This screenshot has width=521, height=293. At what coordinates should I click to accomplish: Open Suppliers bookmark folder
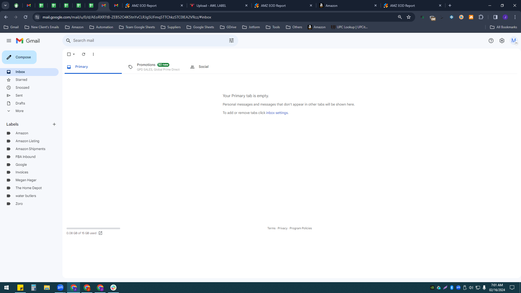[x=171, y=27]
